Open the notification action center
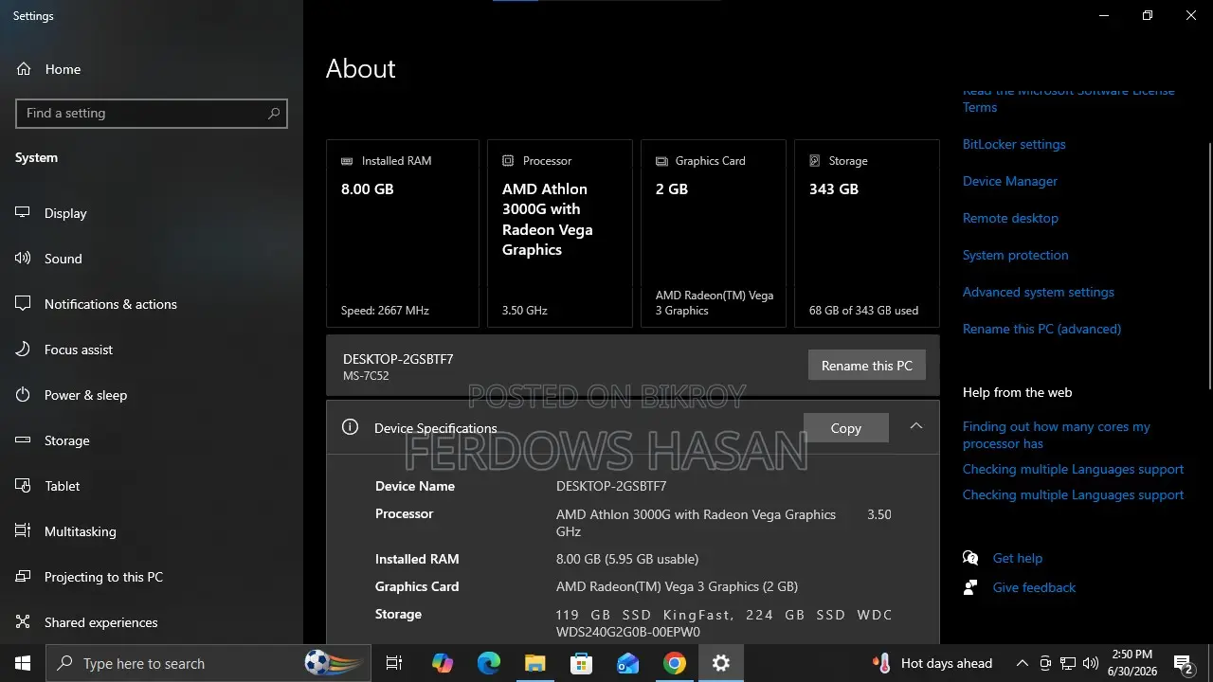This screenshot has width=1213, height=682. pyautogui.click(x=1185, y=663)
